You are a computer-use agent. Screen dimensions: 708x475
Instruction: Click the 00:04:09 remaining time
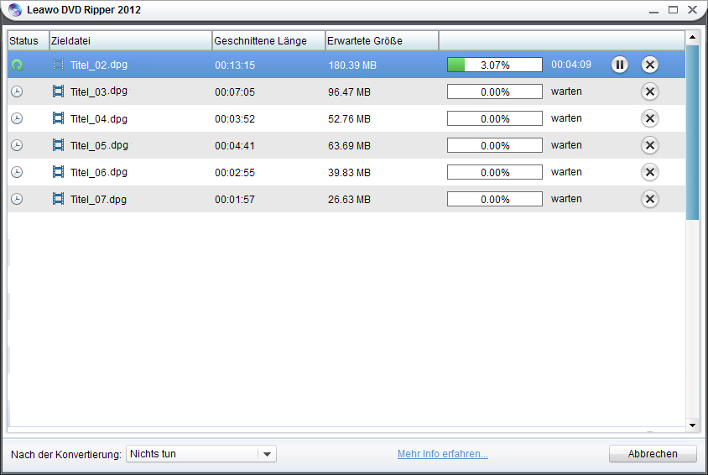coord(571,65)
